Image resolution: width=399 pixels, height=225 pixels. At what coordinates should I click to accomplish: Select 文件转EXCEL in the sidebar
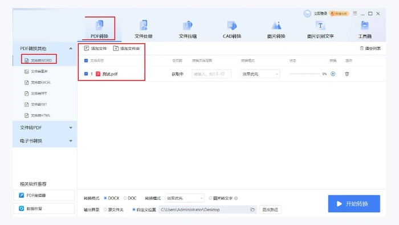pyautogui.click(x=38, y=83)
